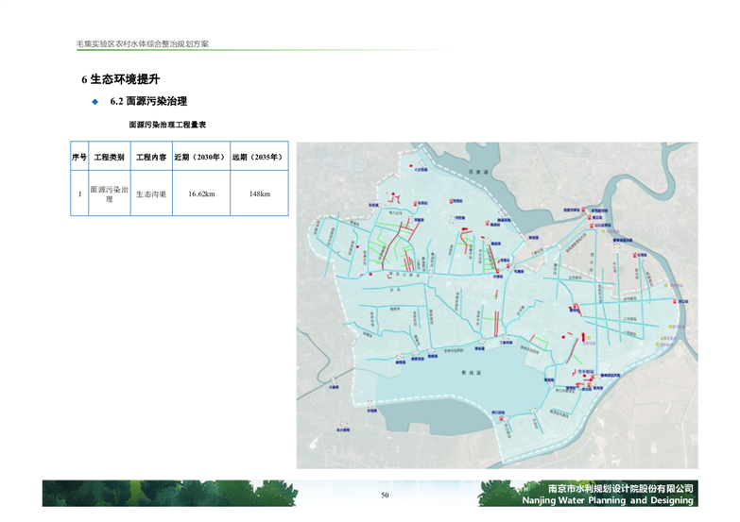Select the 工程内容 column header
Screen dimensions: 740x522
pos(150,158)
